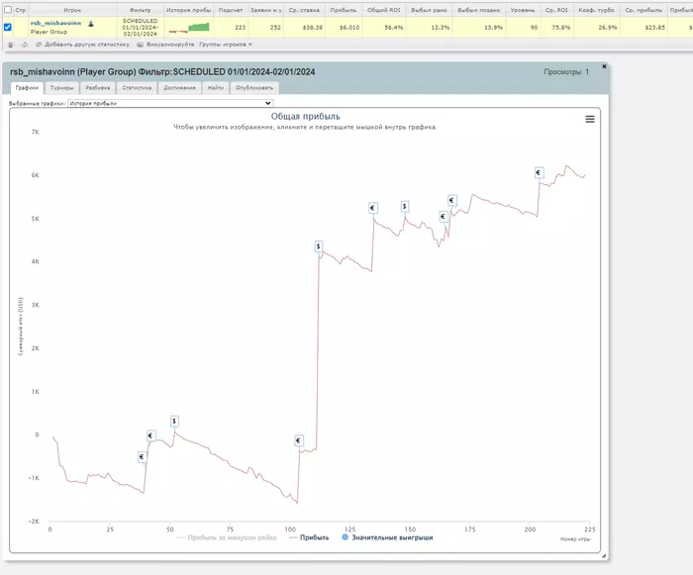Open the chart hamburger context menu
The width and height of the screenshot is (693, 575).
tap(590, 120)
